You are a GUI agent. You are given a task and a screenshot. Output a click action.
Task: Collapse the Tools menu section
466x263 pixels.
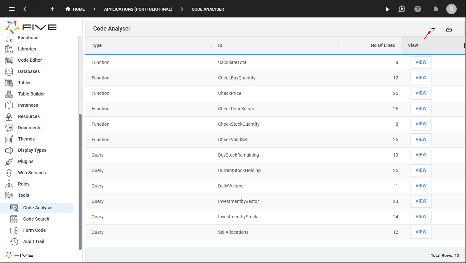click(x=24, y=195)
